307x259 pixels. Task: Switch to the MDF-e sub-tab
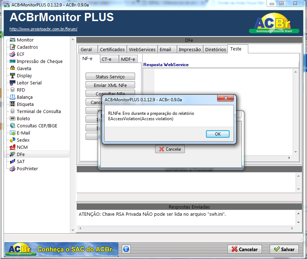click(128, 59)
